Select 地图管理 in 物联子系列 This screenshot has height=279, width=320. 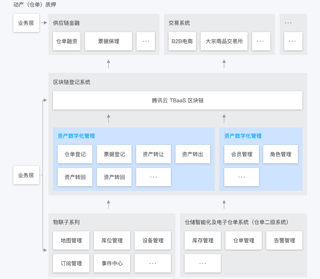71,240
